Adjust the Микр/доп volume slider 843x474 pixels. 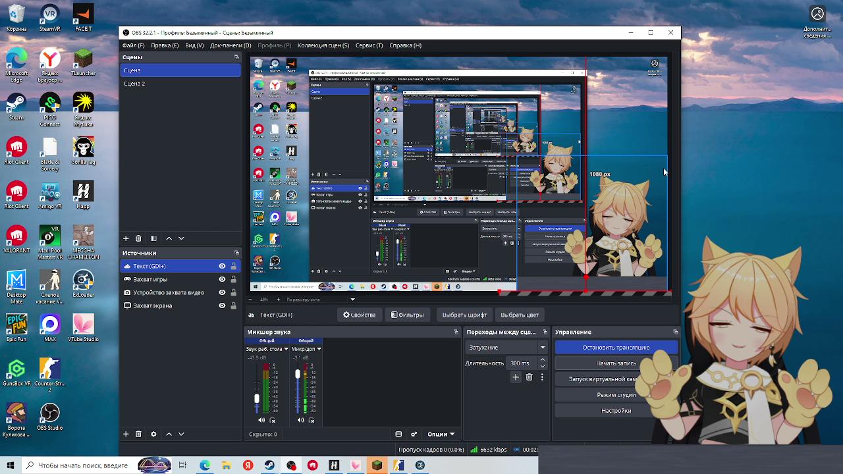pos(298,374)
